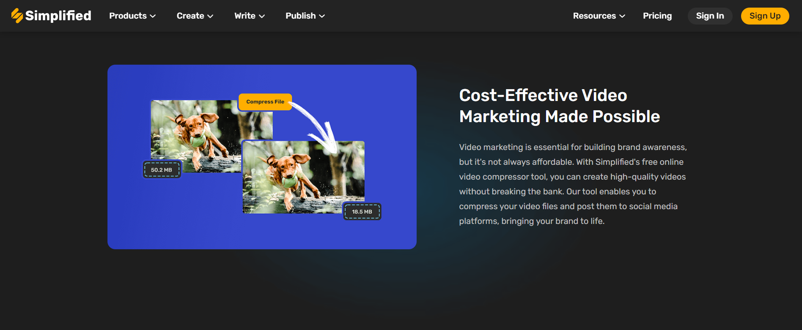The height and width of the screenshot is (330, 802).
Task: Click the yellow Sign Up button
Action: pyautogui.click(x=765, y=16)
